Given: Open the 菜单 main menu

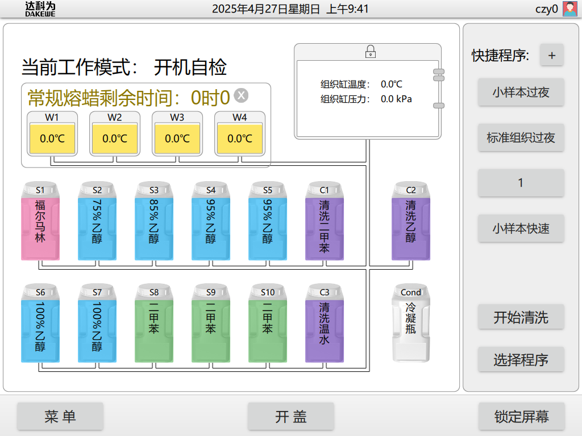Looking at the screenshot, I should click(x=60, y=417).
